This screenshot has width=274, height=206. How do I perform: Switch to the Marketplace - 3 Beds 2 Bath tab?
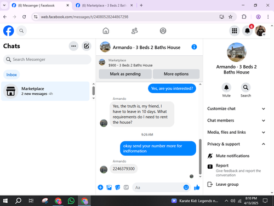coord(104,5)
